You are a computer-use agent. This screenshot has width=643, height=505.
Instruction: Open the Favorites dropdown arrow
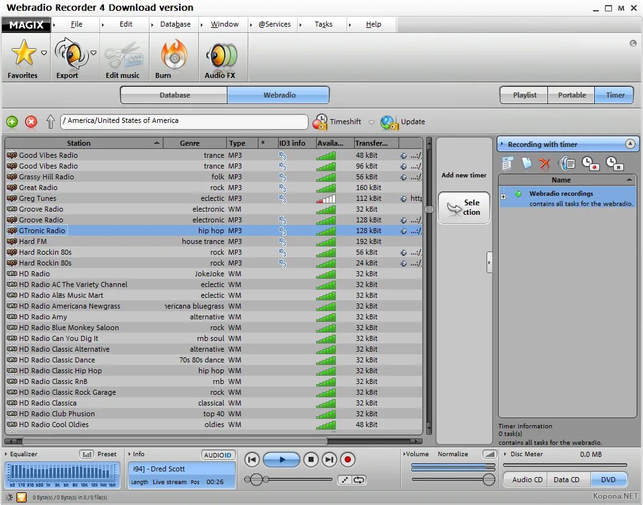[x=44, y=53]
